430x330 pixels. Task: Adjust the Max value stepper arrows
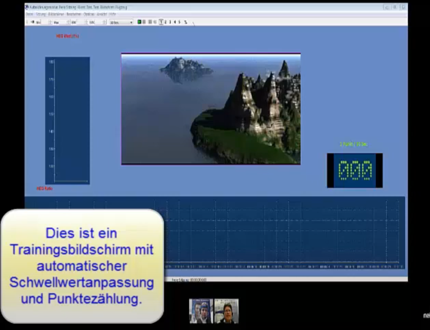tap(69, 22)
